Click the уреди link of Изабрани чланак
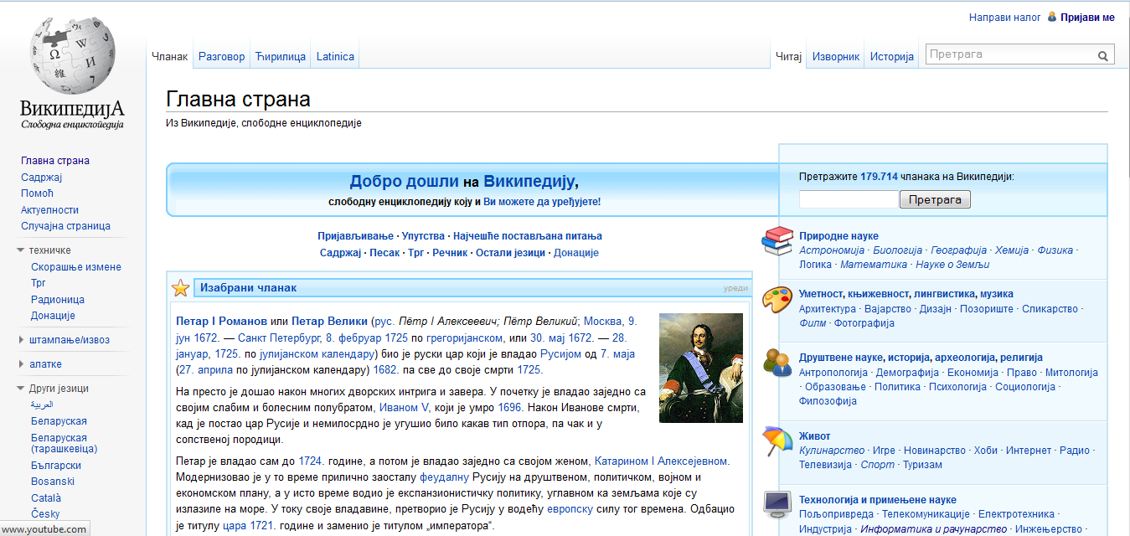The image size is (1130, 536). pos(735,288)
